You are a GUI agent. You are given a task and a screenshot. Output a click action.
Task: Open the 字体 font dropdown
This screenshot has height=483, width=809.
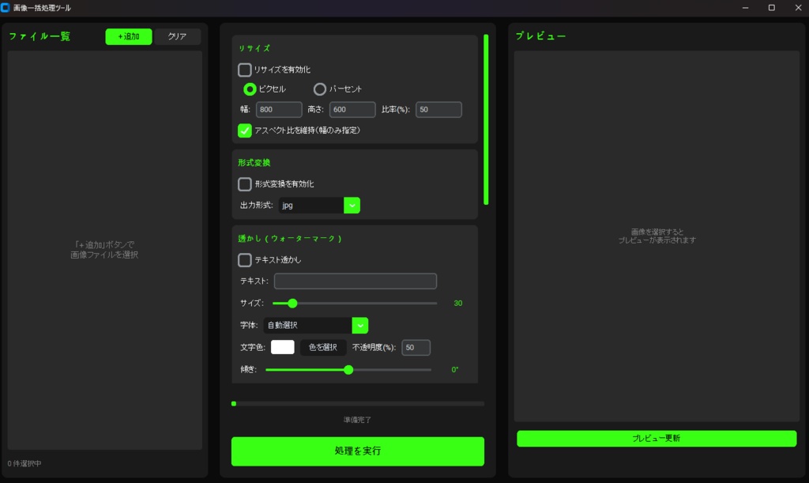[x=360, y=325]
